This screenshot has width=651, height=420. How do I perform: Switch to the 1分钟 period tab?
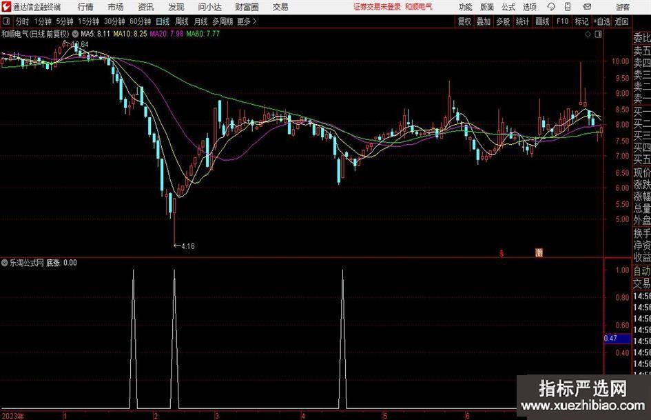point(43,21)
